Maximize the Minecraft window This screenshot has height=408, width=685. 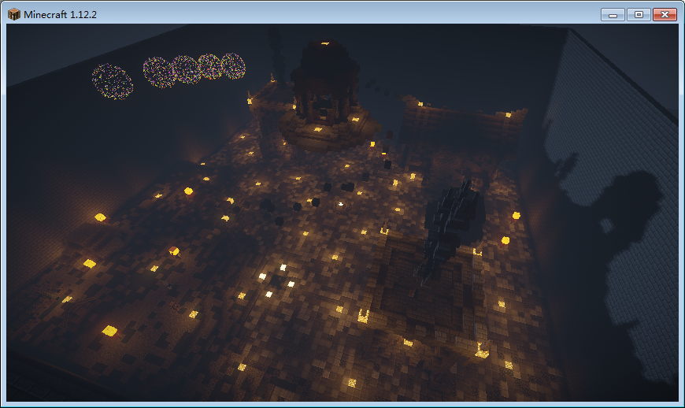click(x=639, y=14)
